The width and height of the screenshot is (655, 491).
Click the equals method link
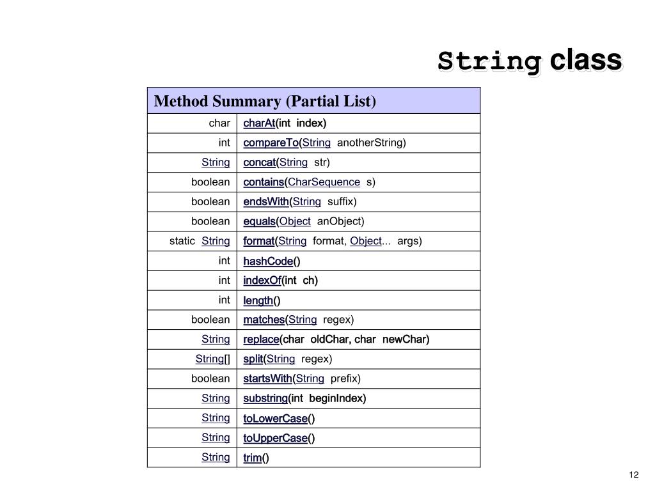click(260, 221)
